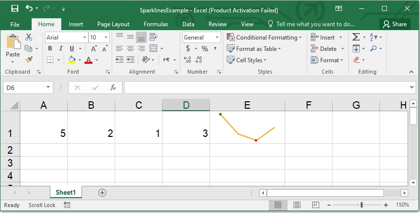The height and width of the screenshot is (213, 420).
Task: Click the Save icon in title bar
Action: click(x=14, y=9)
